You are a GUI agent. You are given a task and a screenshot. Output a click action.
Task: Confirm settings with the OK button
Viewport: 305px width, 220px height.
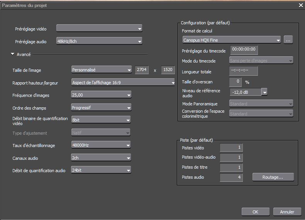tap(255, 212)
